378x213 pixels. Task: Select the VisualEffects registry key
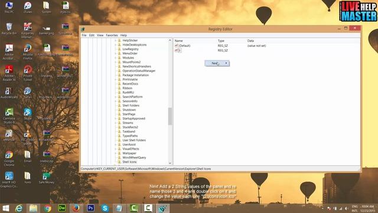tap(131, 149)
